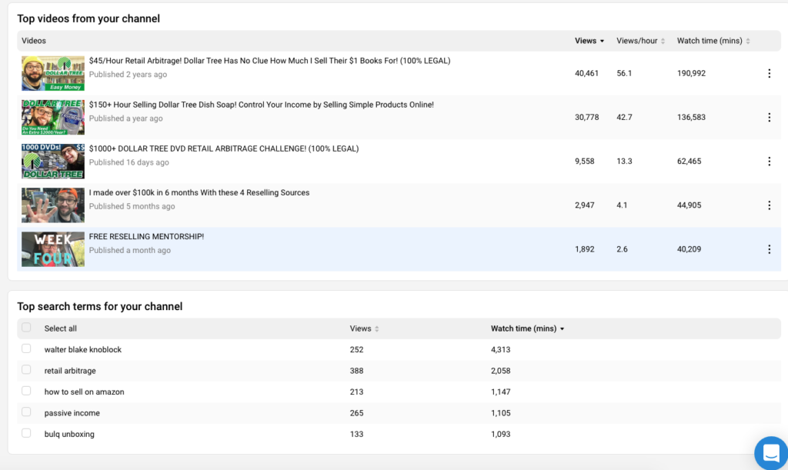Tick checkbox for walter blake knoblock
This screenshot has height=470, width=788.
(x=26, y=349)
